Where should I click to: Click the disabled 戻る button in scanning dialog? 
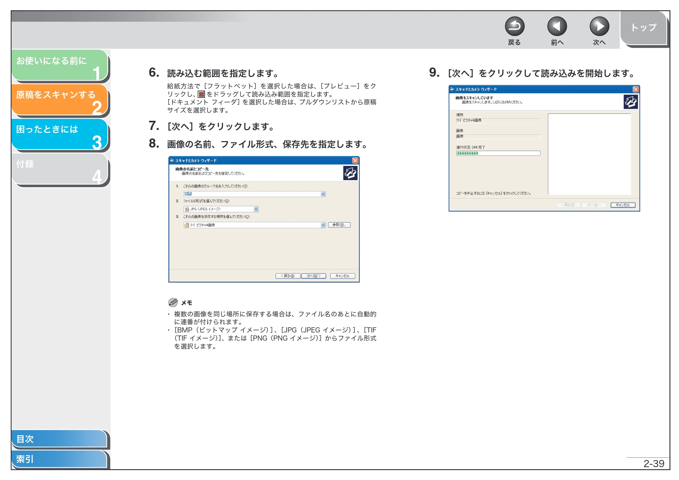(568, 205)
